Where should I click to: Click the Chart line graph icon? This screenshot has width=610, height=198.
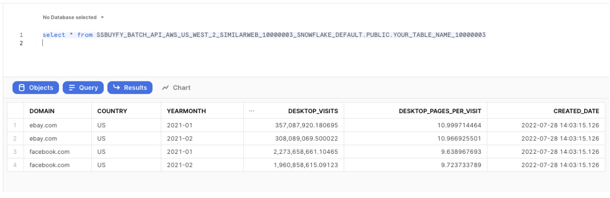click(166, 88)
